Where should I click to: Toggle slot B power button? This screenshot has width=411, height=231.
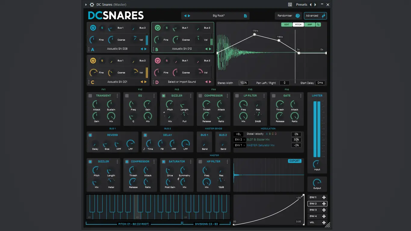[x=158, y=28]
